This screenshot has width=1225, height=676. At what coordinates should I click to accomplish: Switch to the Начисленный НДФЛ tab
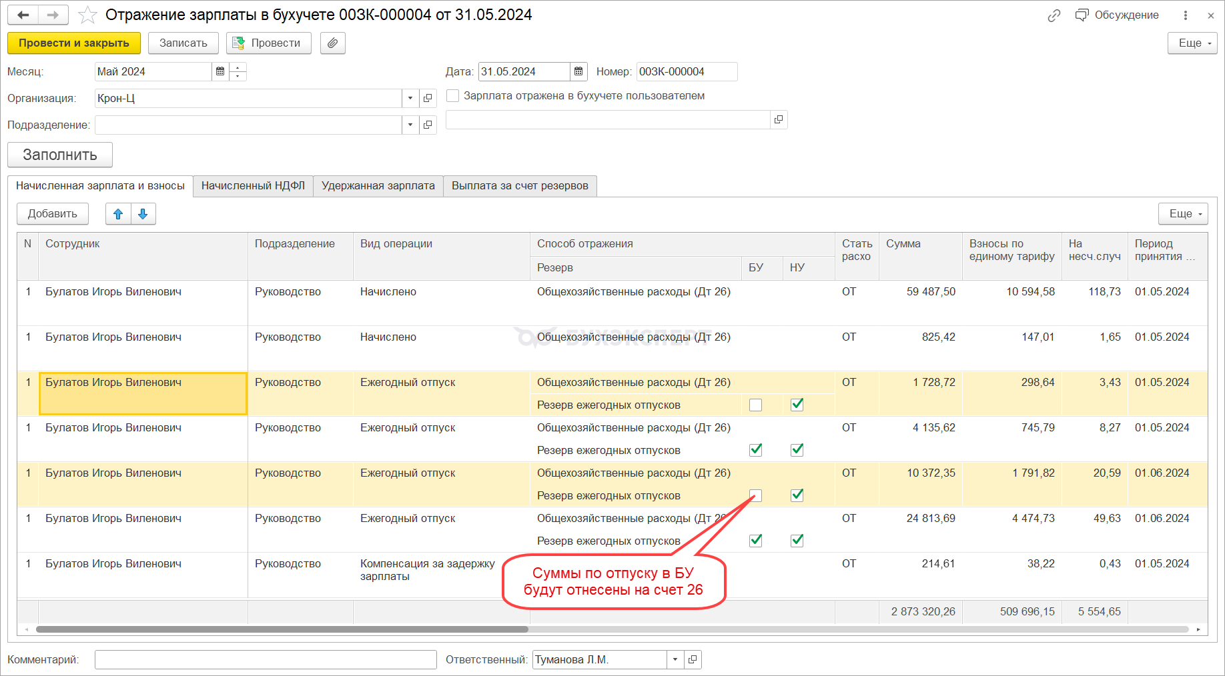[x=253, y=186]
